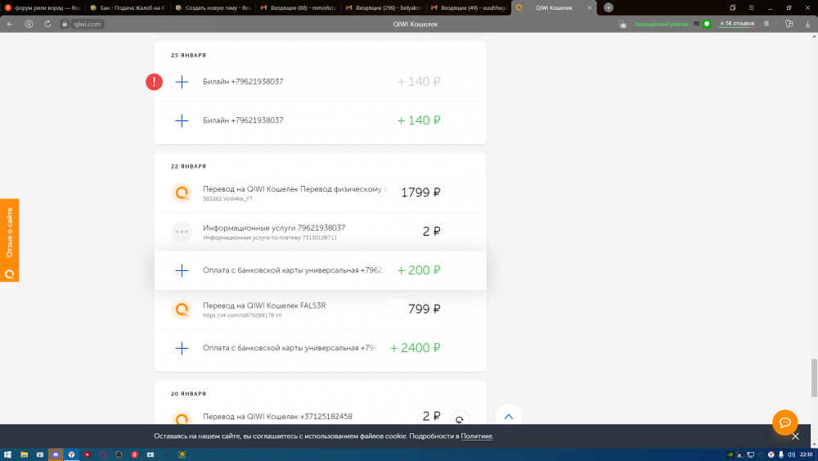Click plus icon of +200 ₽ card payment
Image resolution: width=818 pixels, height=461 pixels.
coord(182,270)
